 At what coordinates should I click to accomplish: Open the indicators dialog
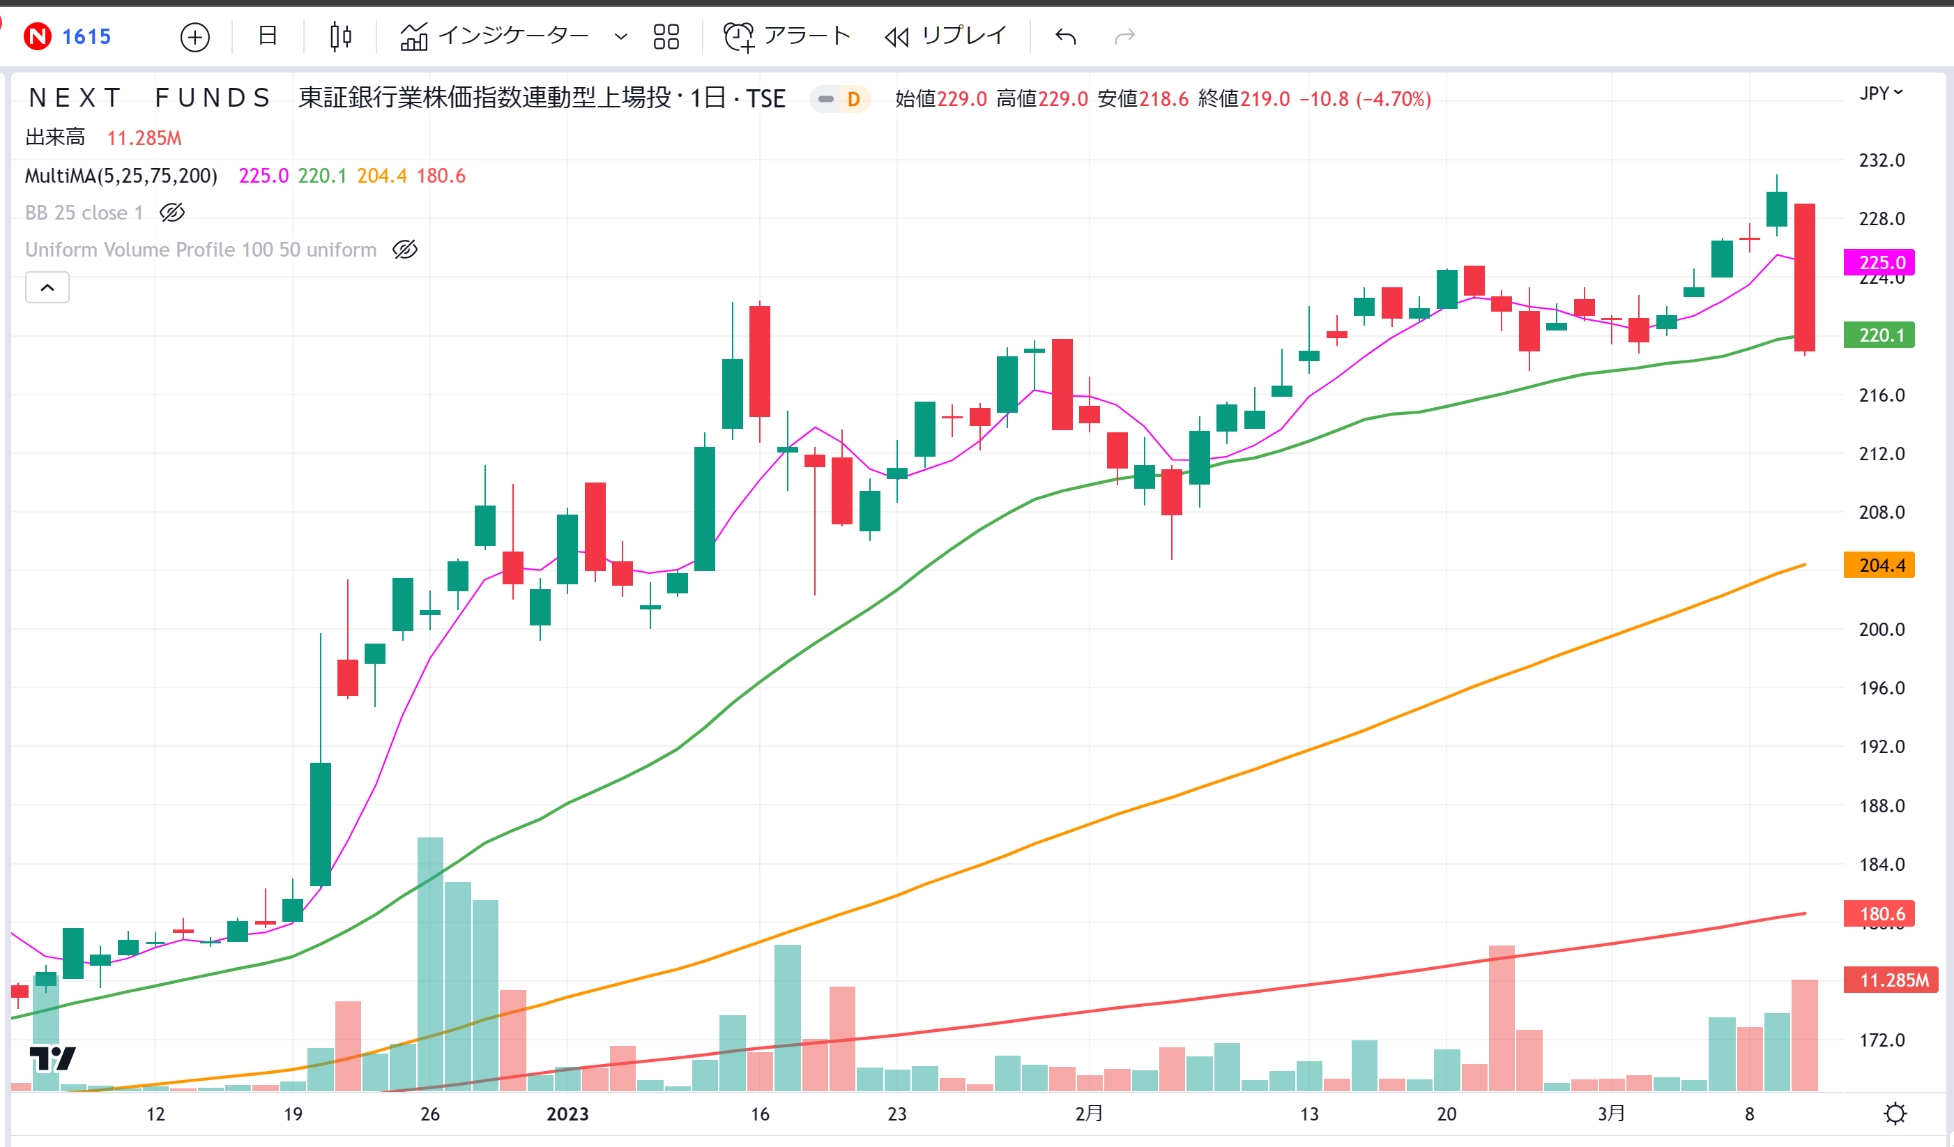pos(494,36)
